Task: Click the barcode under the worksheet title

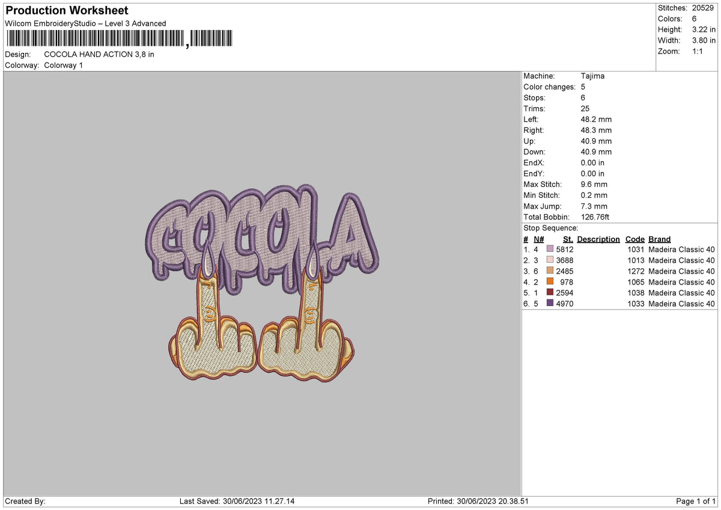Action: 120,39
